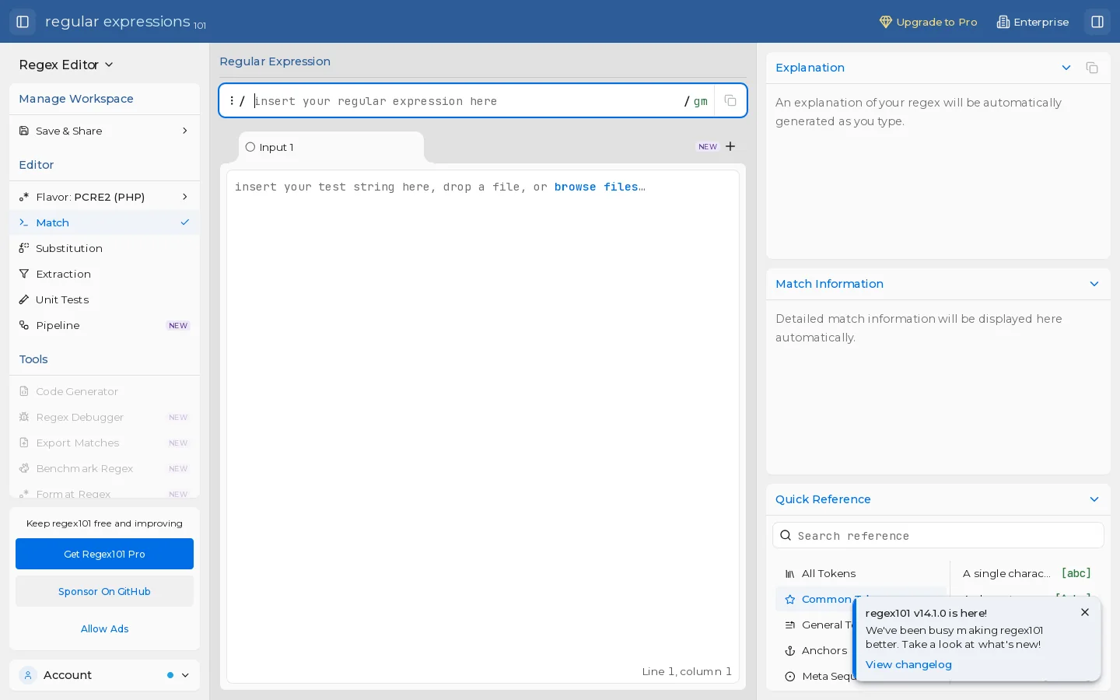Add a new input tab with plus icon
The height and width of the screenshot is (700, 1120).
pos(730,146)
